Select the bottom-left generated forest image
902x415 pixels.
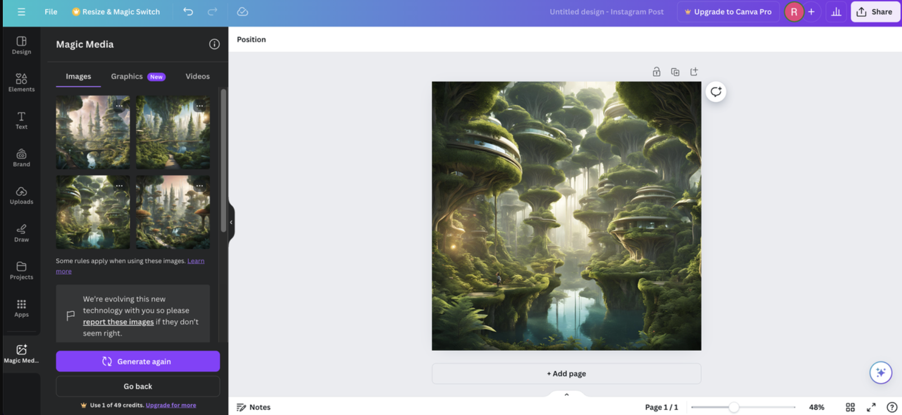[93, 213]
